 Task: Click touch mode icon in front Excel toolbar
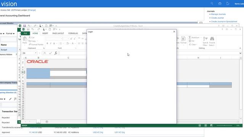click(44, 29)
